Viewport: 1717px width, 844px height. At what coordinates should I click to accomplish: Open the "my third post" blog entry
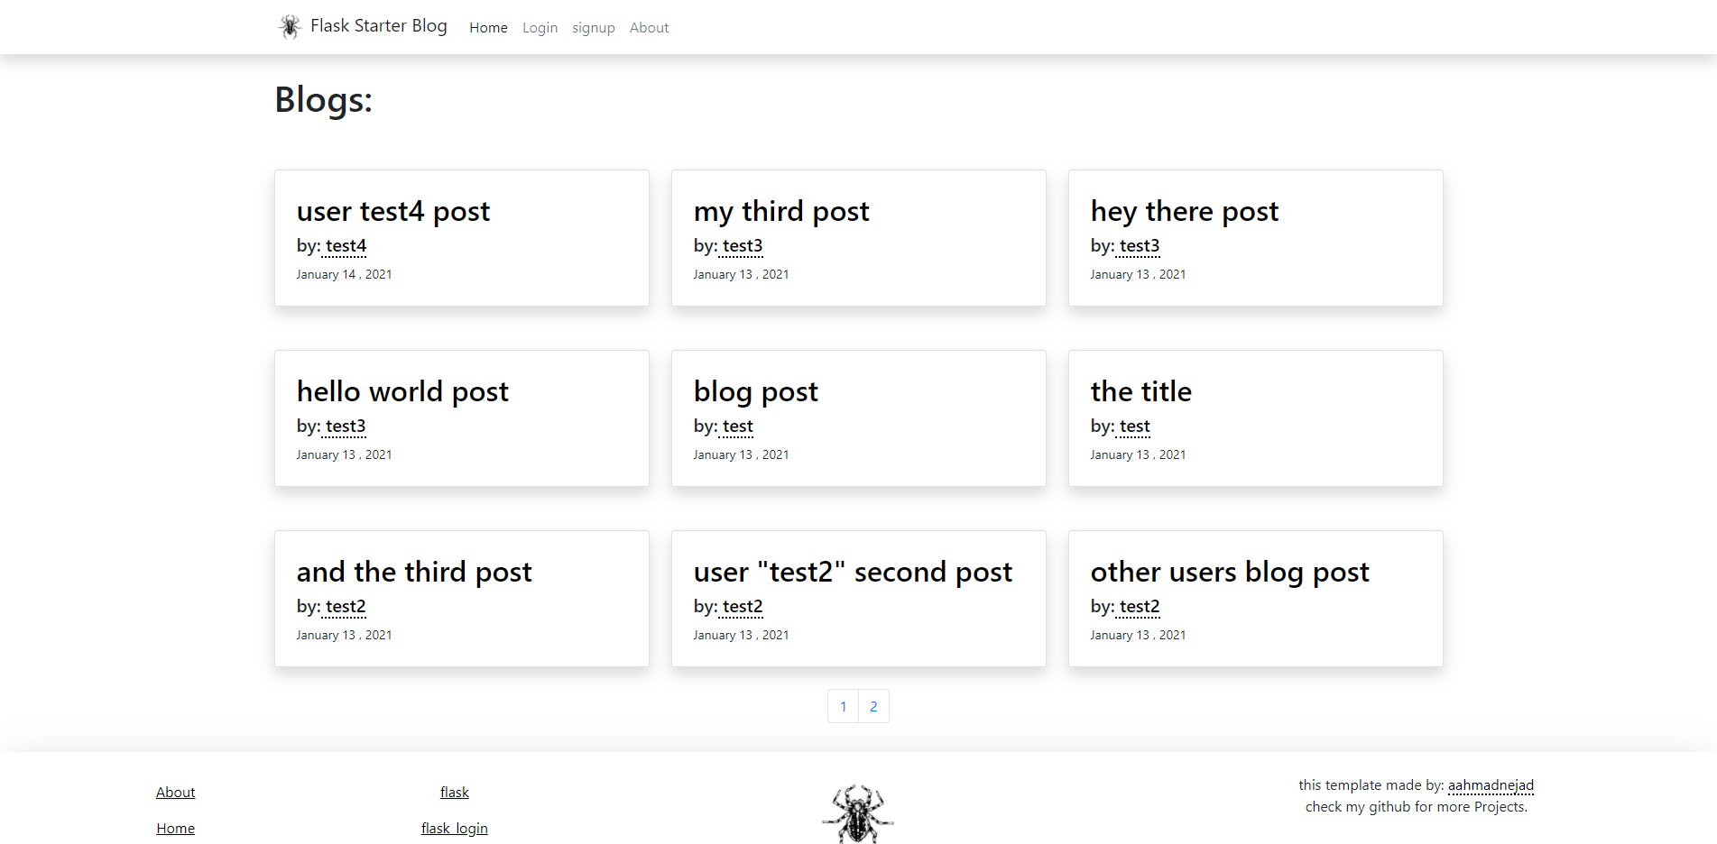click(x=781, y=211)
